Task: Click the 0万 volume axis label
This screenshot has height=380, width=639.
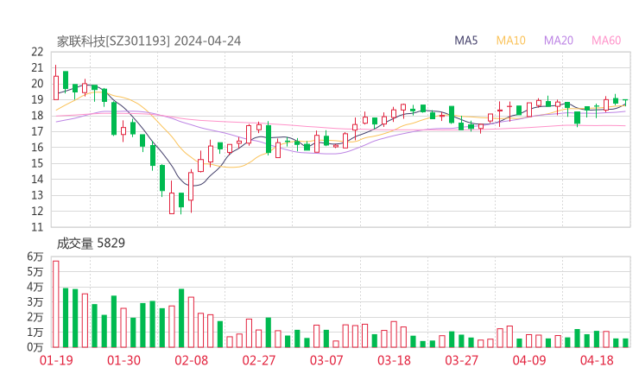Action: click(x=35, y=347)
